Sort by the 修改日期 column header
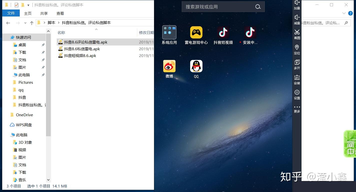 tap(146, 32)
